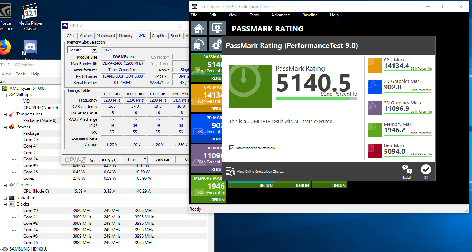The height and width of the screenshot is (252, 472).
Task: Click the cloud baseline management icon
Action: (199, 44)
